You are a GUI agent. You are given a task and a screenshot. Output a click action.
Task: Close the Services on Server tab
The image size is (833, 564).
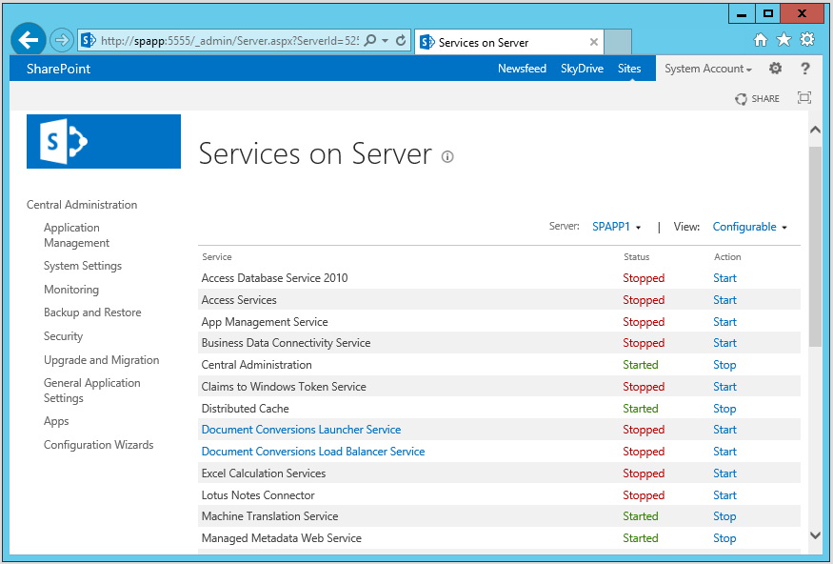[594, 42]
